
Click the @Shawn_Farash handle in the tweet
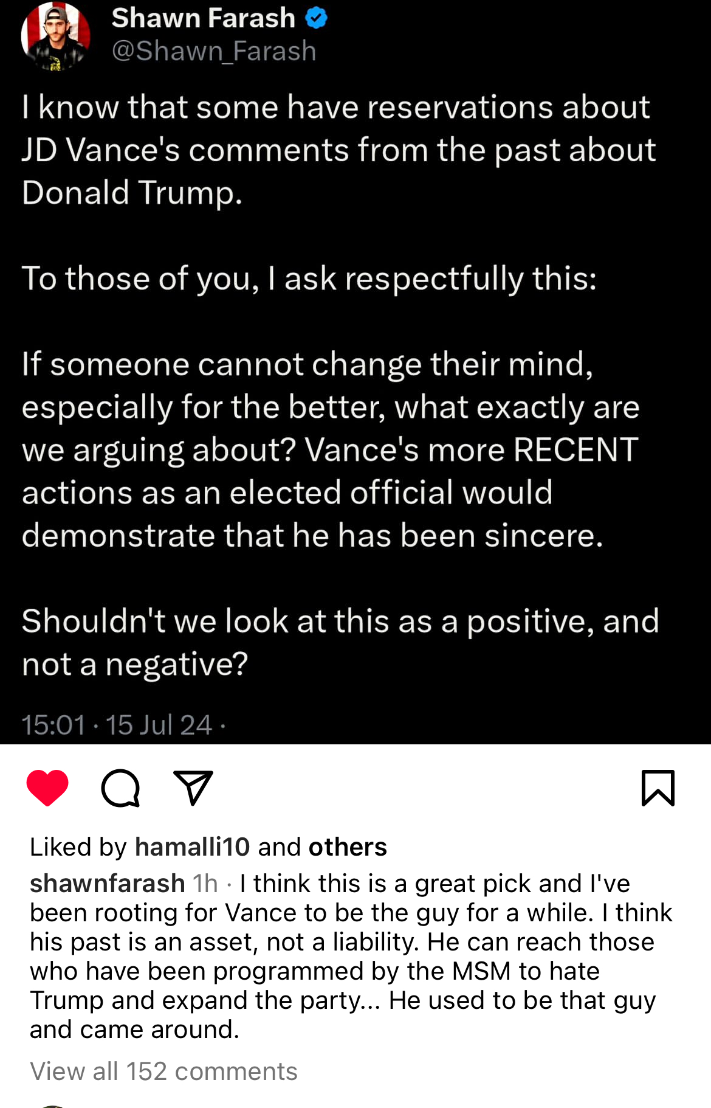[x=214, y=51]
